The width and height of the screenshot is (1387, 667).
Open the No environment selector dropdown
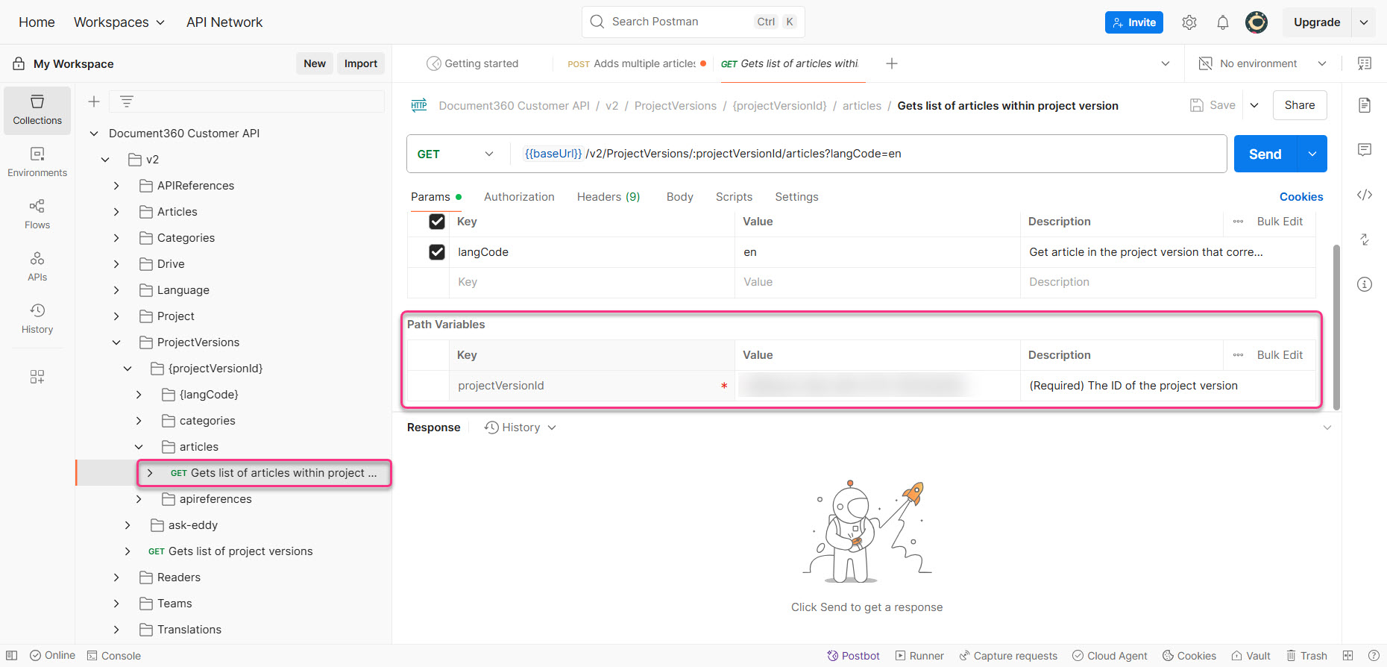coord(1262,63)
